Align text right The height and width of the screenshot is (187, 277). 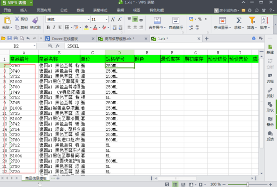tap(141, 28)
